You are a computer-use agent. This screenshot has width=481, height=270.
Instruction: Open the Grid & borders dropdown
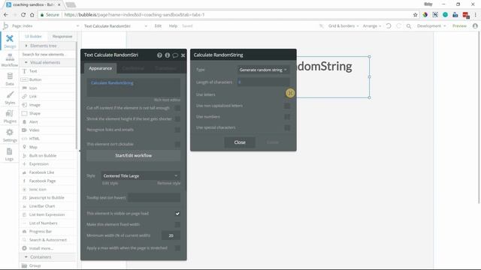coord(343,26)
